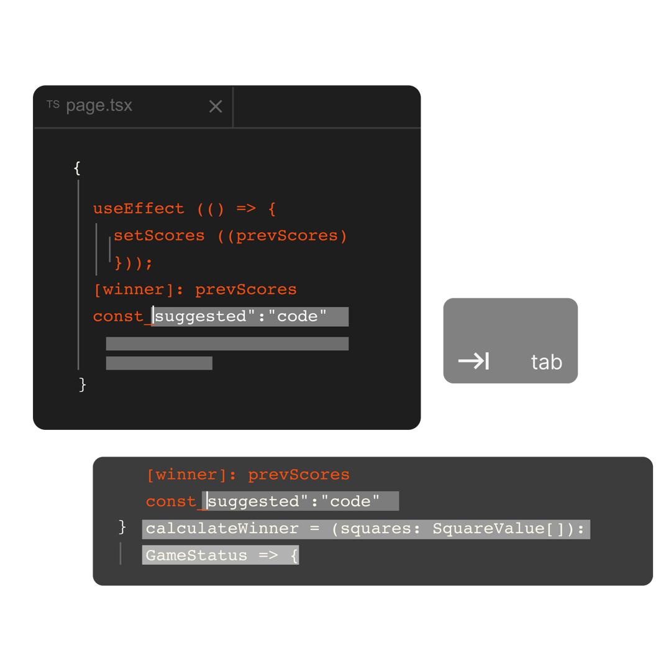
Task: Click the TS file type icon on the tab
Action: 53,104
